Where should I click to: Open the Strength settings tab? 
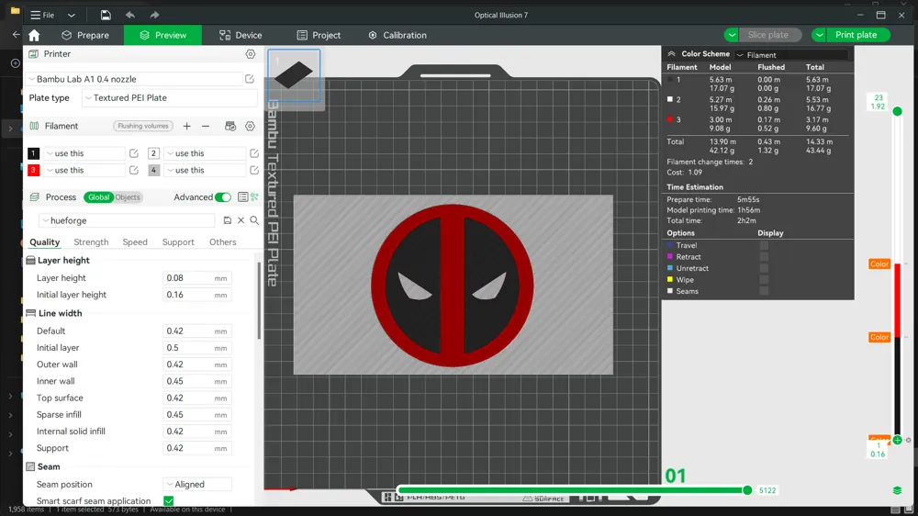coord(91,241)
